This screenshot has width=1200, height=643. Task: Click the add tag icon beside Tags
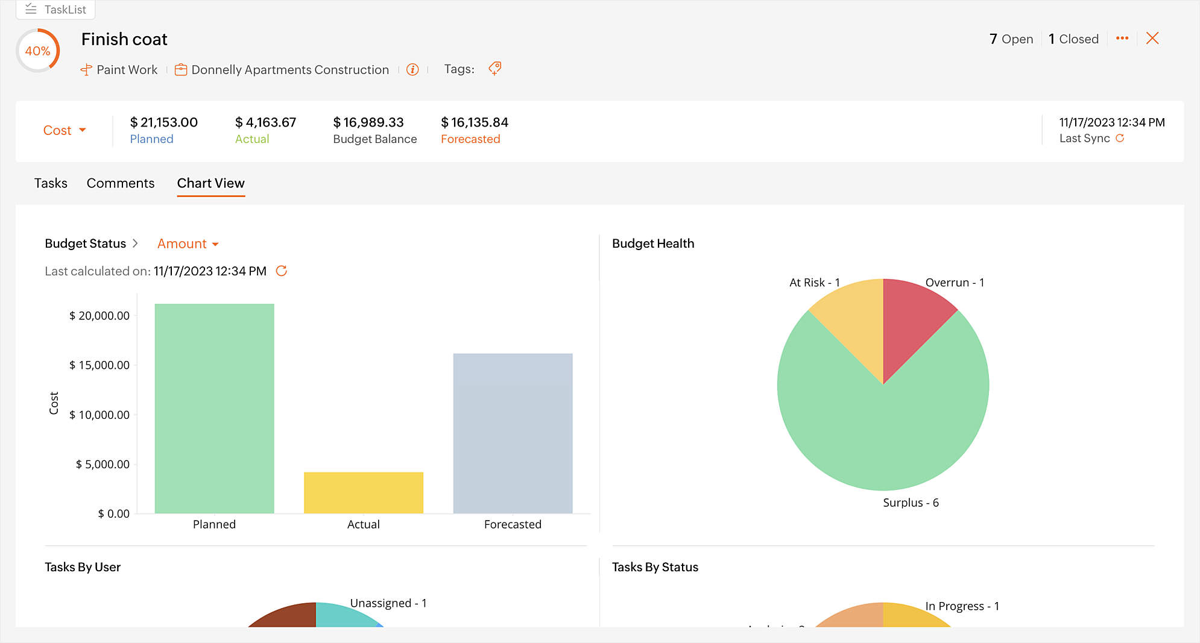[x=495, y=69]
